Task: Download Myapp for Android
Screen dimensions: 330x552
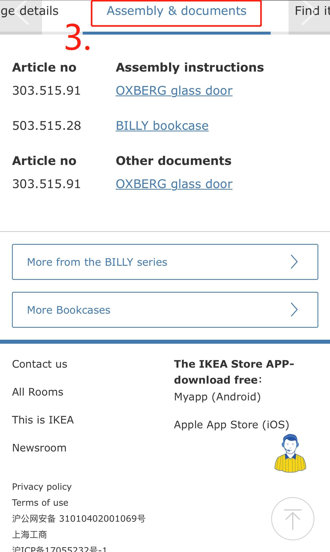Action: pyautogui.click(x=218, y=396)
